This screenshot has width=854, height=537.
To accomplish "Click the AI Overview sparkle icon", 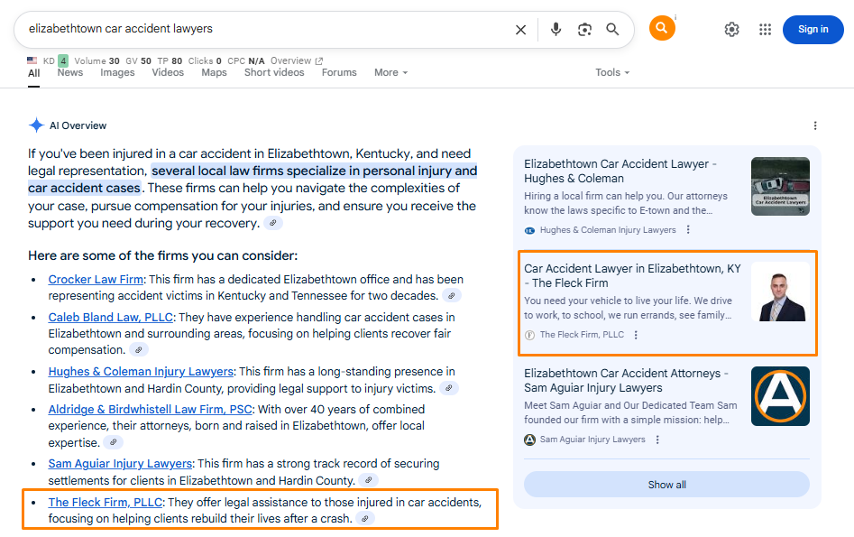I will pos(36,125).
